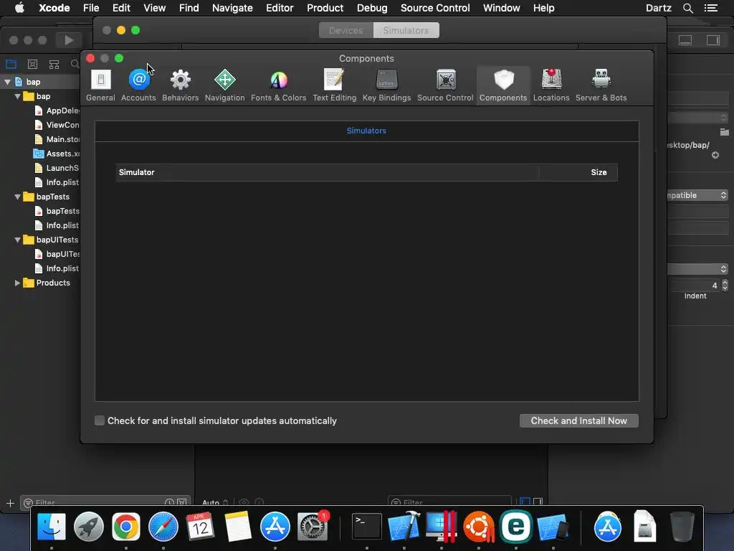Toggle the inspectors panel button
The width and height of the screenshot is (734, 551).
pos(713,40)
